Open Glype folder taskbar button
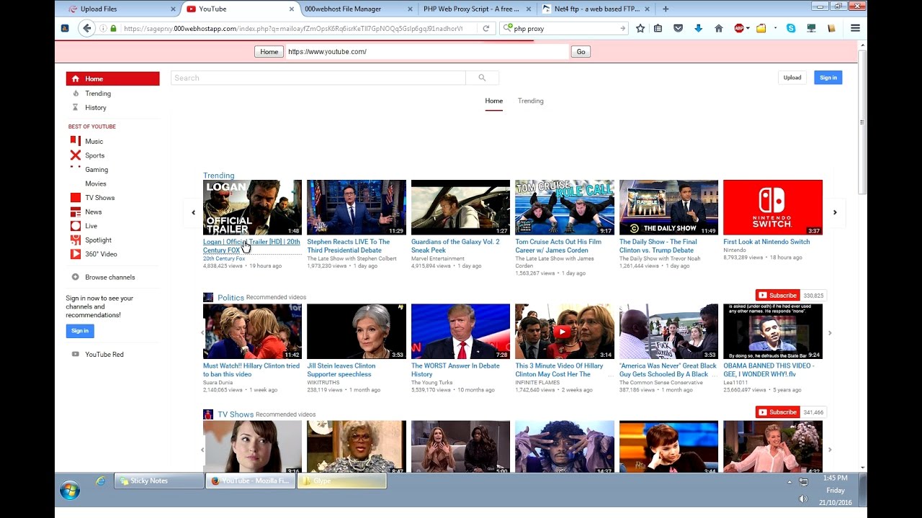 [341, 481]
